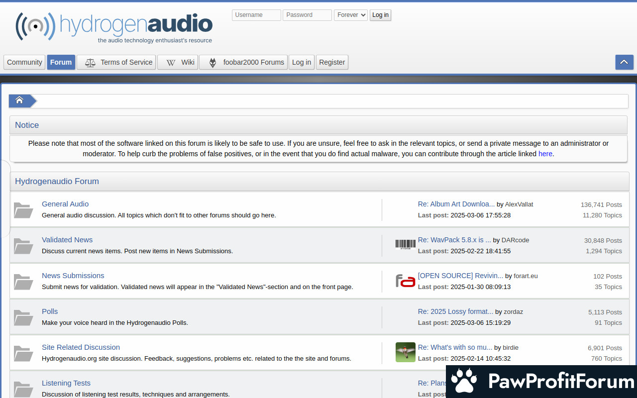Click the Hydrogenaudio logo

114,28
